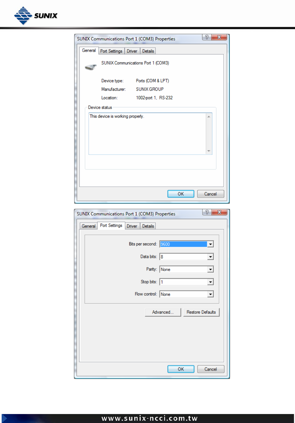Click the 'This device is working properly.' status text
295x423 pixels.
tap(117, 116)
